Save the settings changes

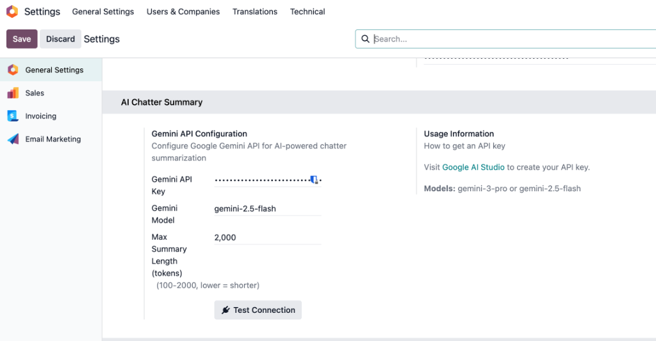[22, 39]
